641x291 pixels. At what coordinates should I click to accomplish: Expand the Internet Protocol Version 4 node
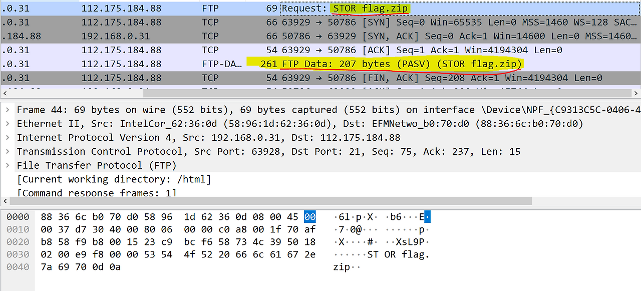point(7,137)
